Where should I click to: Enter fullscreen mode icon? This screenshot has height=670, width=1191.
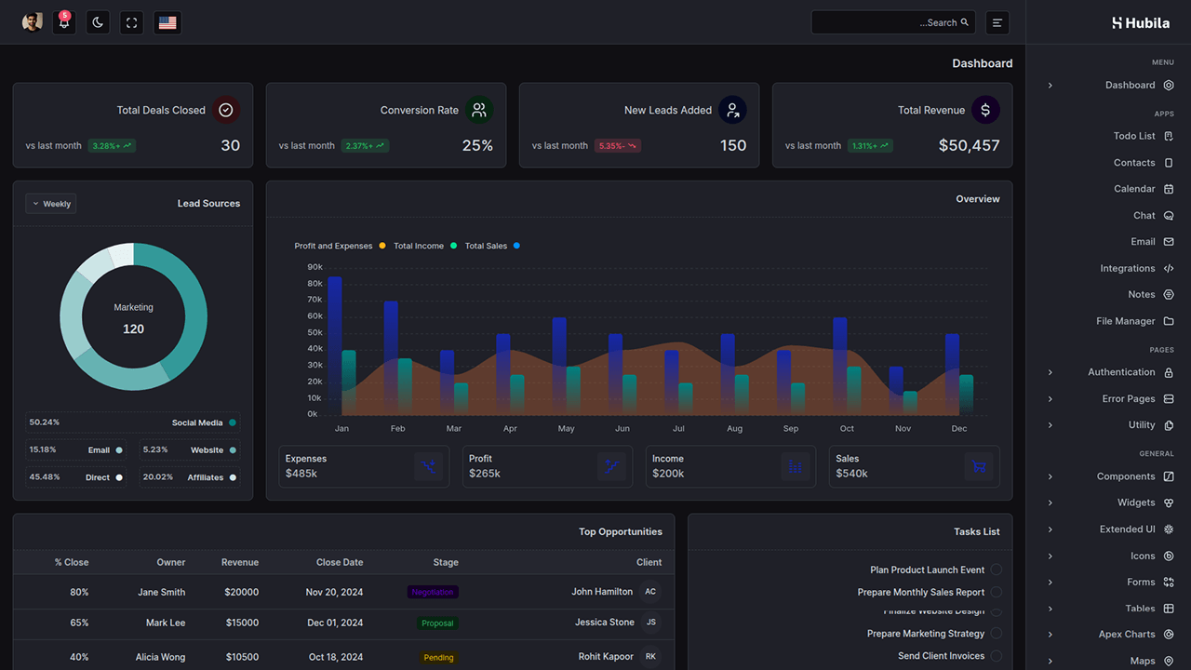(x=132, y=22)
